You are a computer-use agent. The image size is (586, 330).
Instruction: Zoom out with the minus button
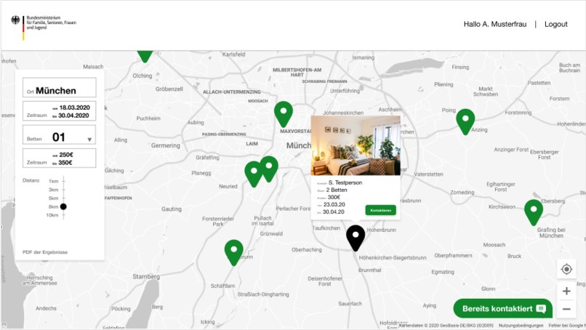(566, 309)
